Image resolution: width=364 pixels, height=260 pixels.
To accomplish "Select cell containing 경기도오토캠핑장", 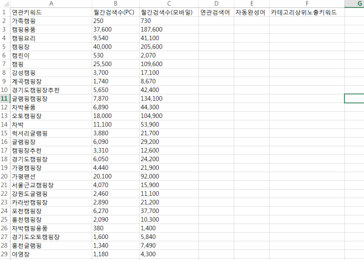I will tap(51, 237).
